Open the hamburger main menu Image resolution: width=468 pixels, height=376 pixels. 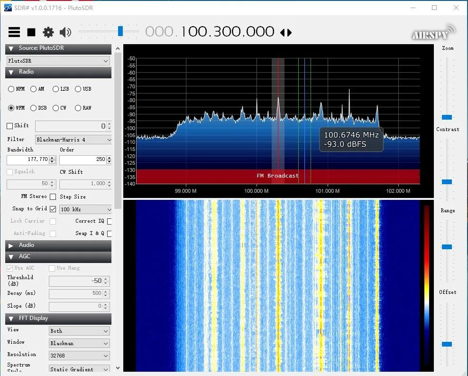[14, 32]
